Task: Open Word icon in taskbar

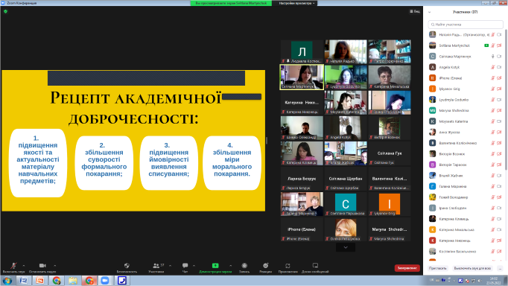Action: (24, 281)
